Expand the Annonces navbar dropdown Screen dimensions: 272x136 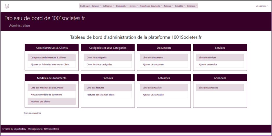tap(192, 6)
